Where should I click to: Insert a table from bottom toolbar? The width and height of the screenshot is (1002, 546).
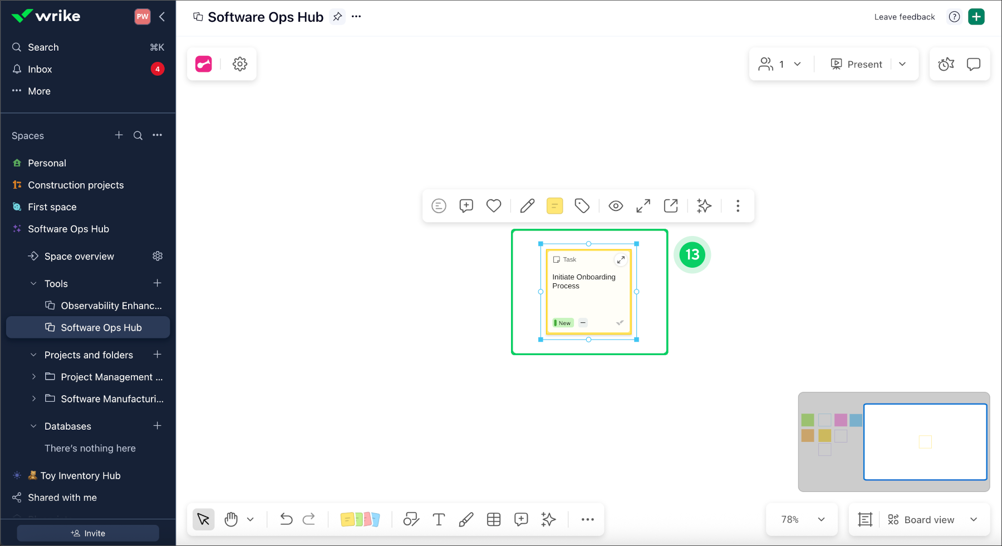(494, 520)
